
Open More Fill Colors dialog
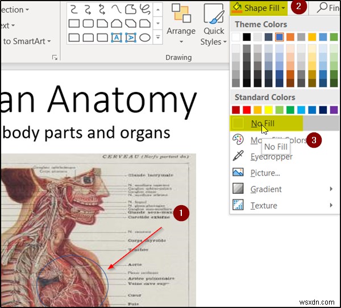(x=285, y=140)
